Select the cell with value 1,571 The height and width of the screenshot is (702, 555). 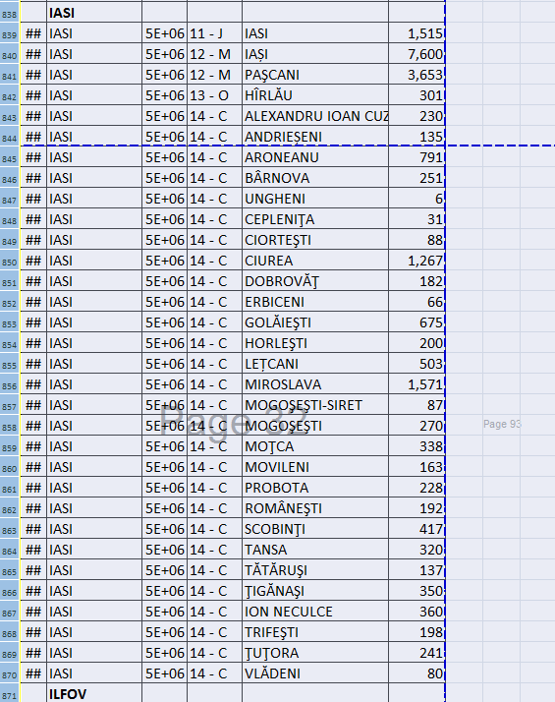[x=416, y=384]
